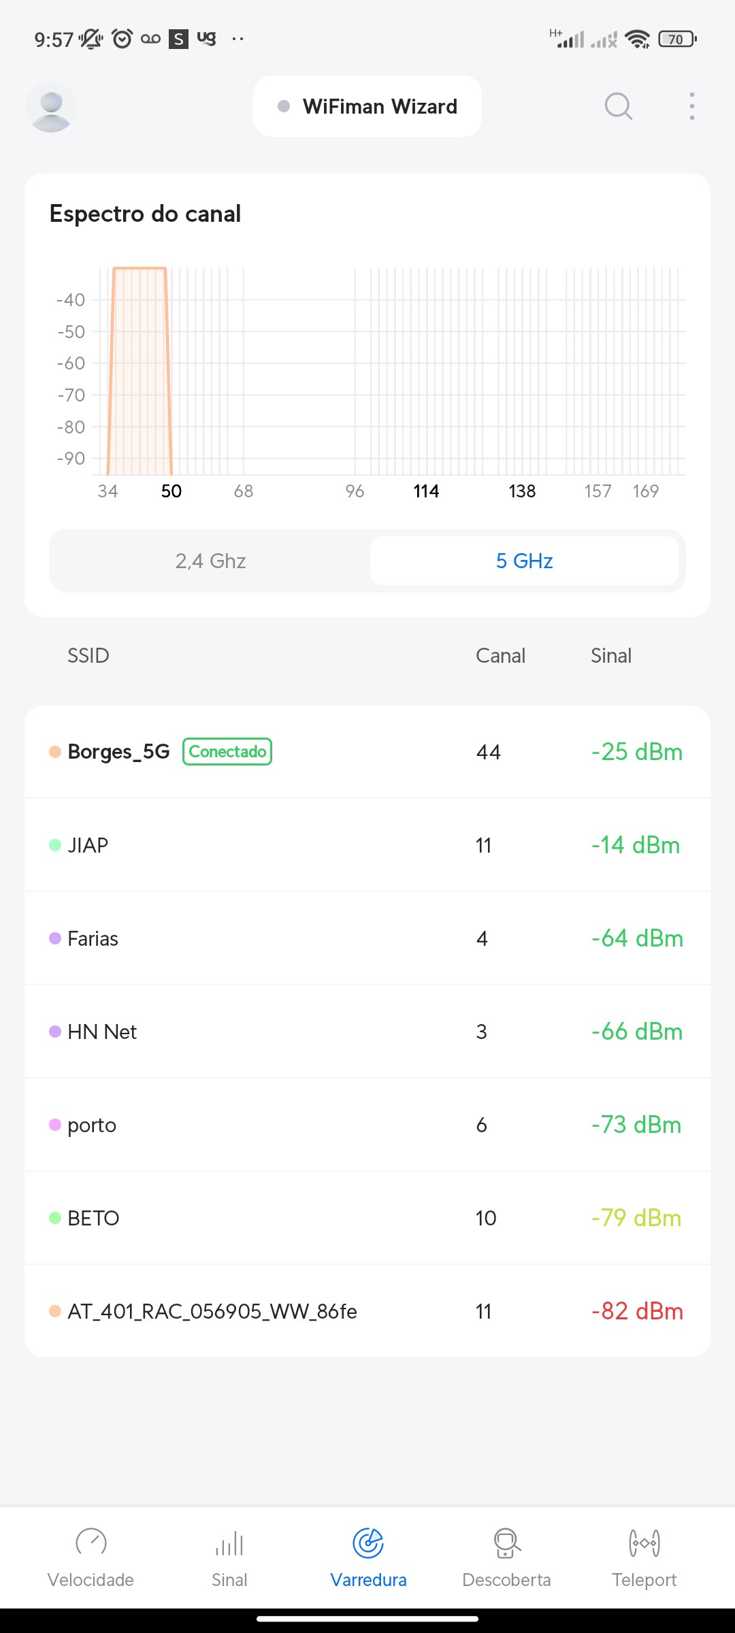735x1633 pixels.
Task: Switch spectrum to 2,4 Ghz band
Action: pyautogui.click(x=210, y=561)
